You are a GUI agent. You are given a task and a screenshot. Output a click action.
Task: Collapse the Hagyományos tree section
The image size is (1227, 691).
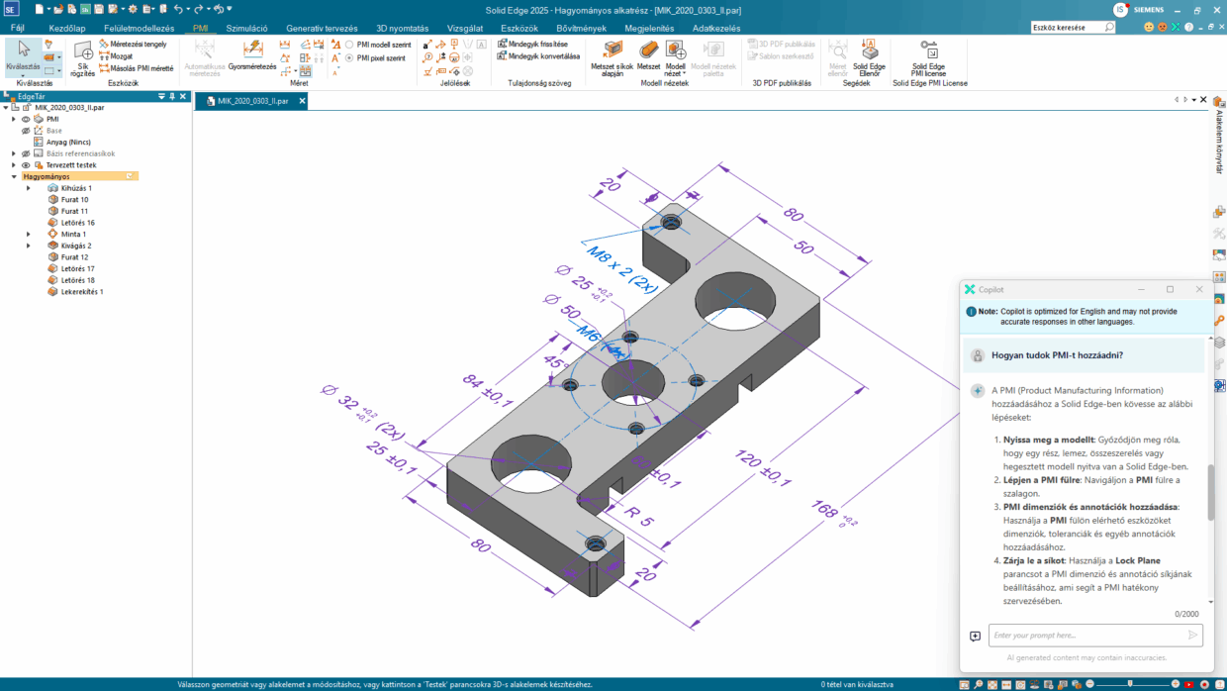pos(14,176)
